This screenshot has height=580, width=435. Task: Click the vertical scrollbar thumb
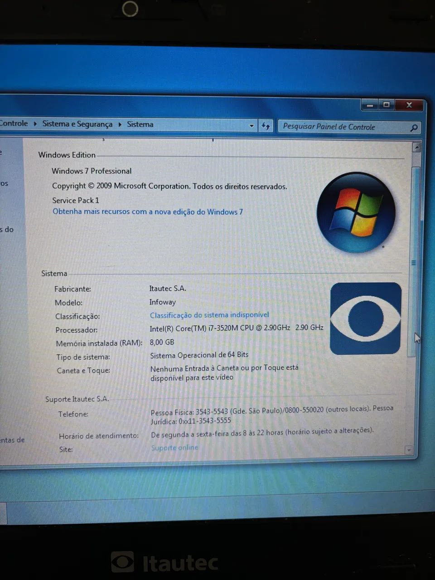414,262
